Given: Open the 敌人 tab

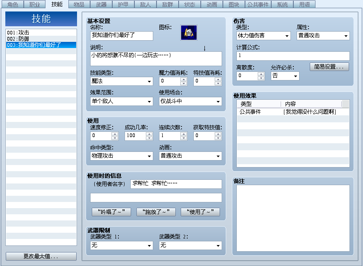Looking at the screenshot, I should (x=145, y=5).
